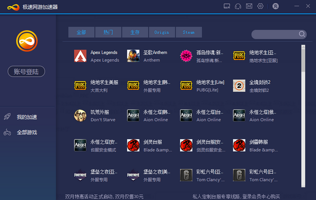Screen dimensions: 316x200
Task: Click the customer service headset icon
Action: [x=238, y=6]
